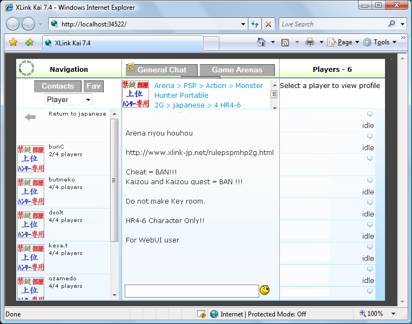Click the URL address field

coord(150,24)
